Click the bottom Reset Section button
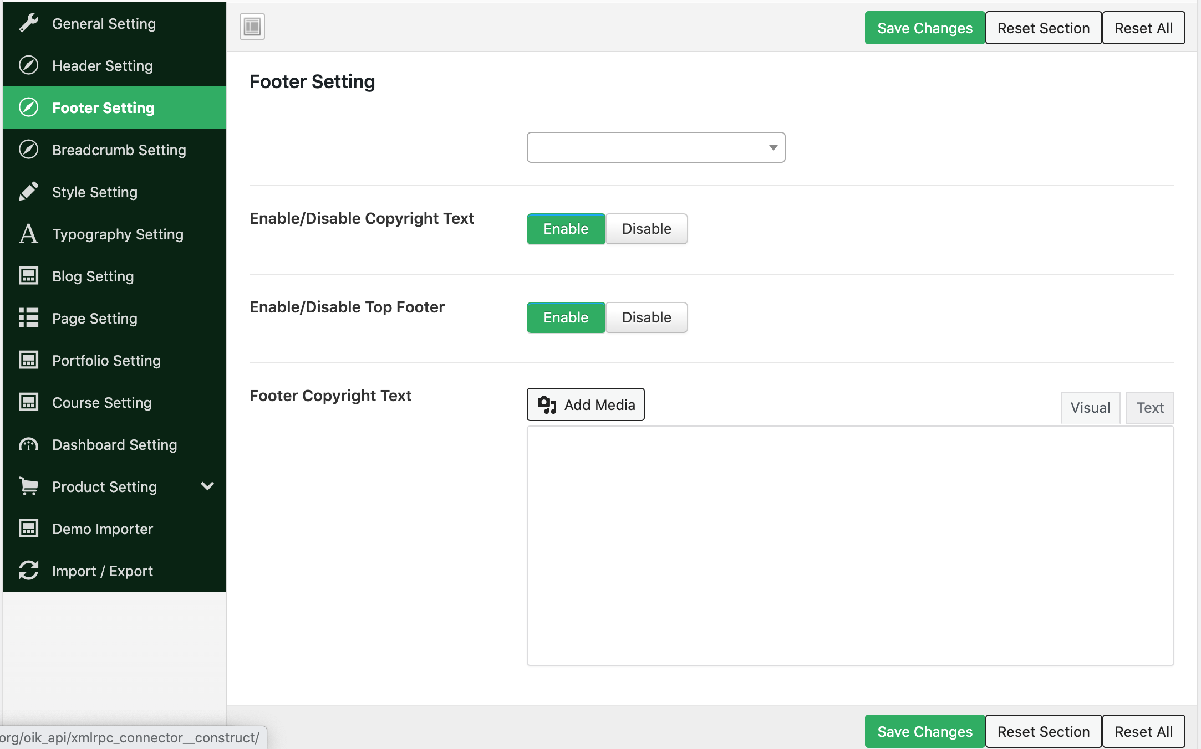This screenshot has width=1201, height=749. click(x=1044, y=731)
